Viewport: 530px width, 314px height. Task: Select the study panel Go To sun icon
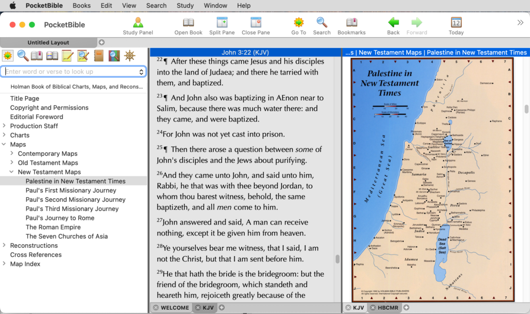8,55
